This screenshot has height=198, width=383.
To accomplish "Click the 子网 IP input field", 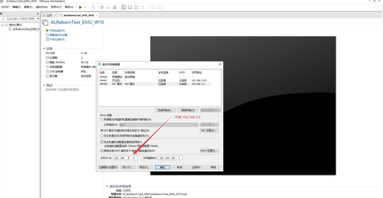I will tap(125, 158).
